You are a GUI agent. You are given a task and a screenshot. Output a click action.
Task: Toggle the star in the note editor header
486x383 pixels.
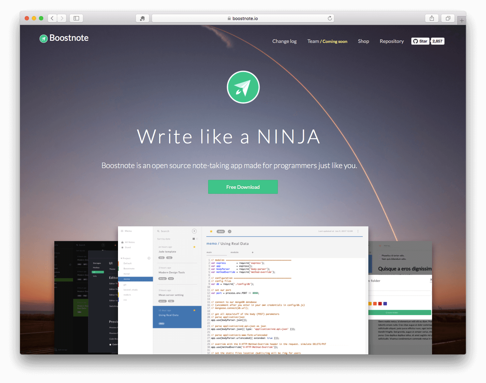211,231
